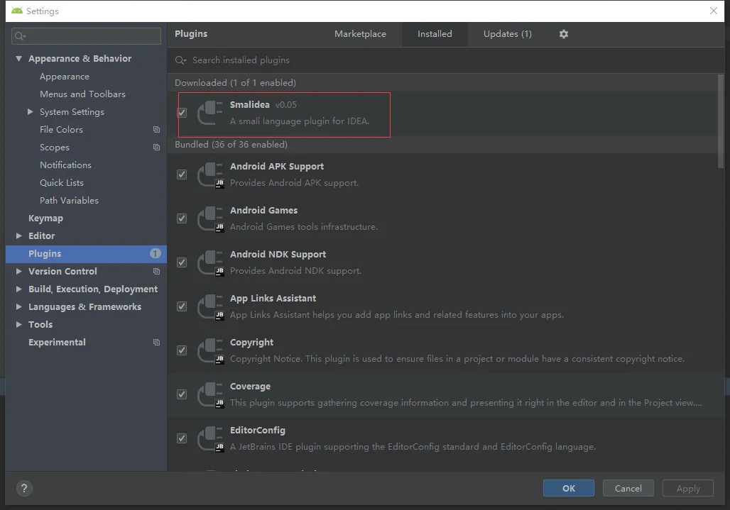Expand the System Settings tree node
730x510 pixels.
tap(31, 112)
